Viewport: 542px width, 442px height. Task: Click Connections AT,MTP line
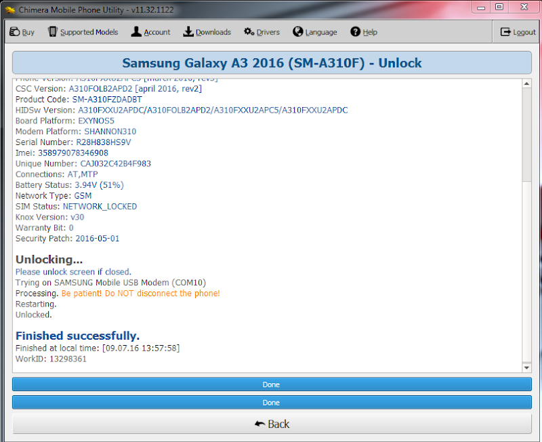[x=57, y=174]
